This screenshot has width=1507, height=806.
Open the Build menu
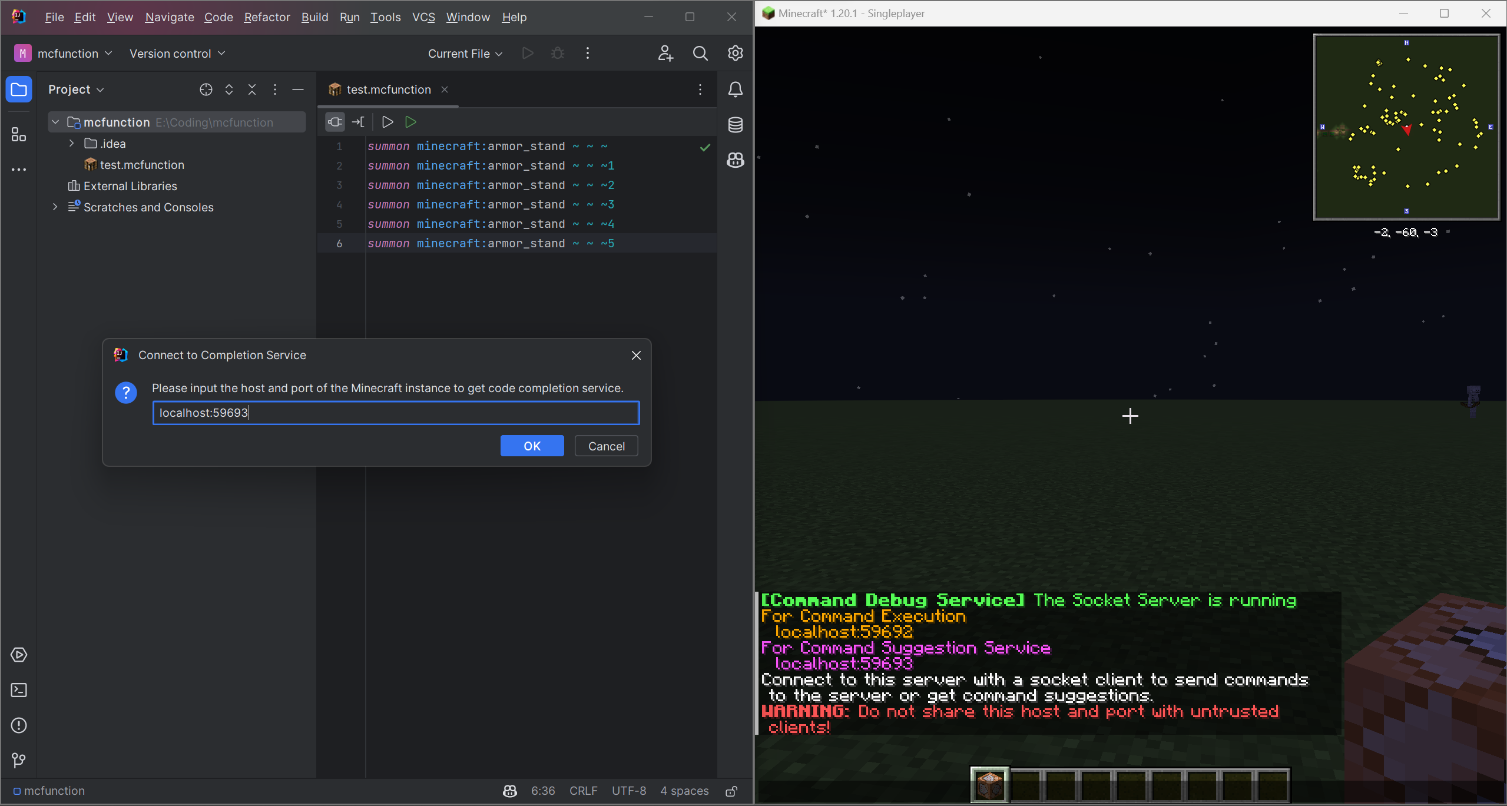tap(314, 17)
